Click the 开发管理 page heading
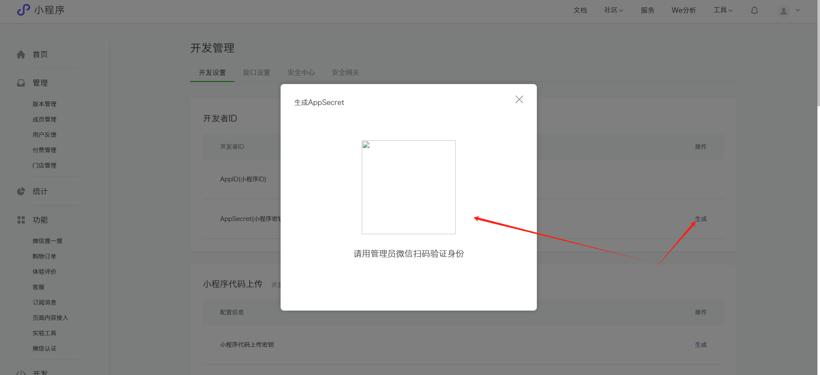The height and width of the screenshot is (375, 820). pos(212,48)
